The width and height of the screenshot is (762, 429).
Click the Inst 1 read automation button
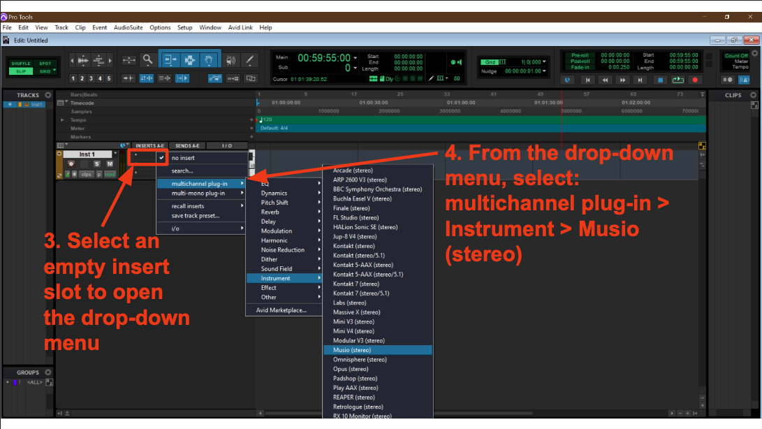click(x=110, y=174)
